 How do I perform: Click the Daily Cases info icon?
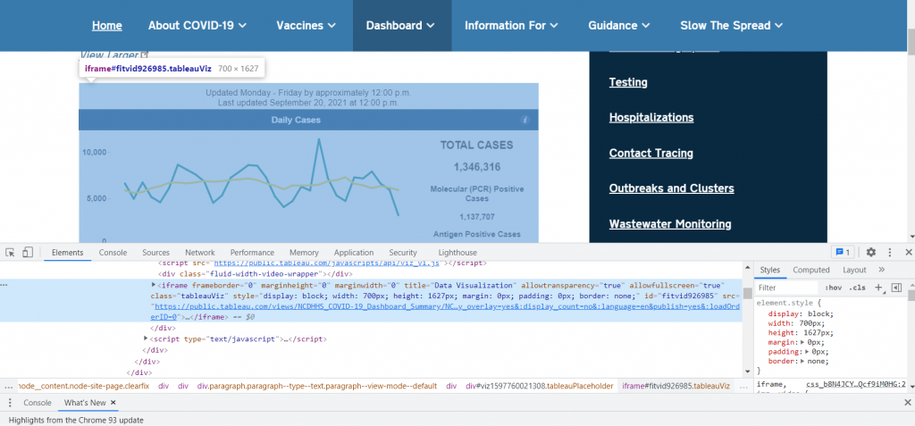(525, 120)
